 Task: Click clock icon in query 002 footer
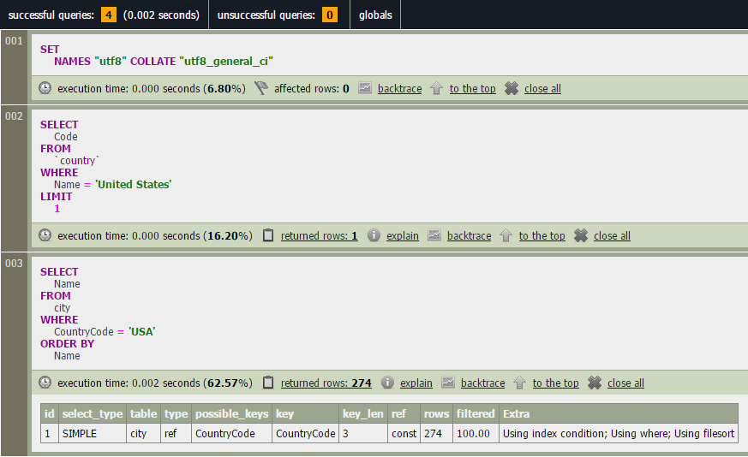coord(45,235)
